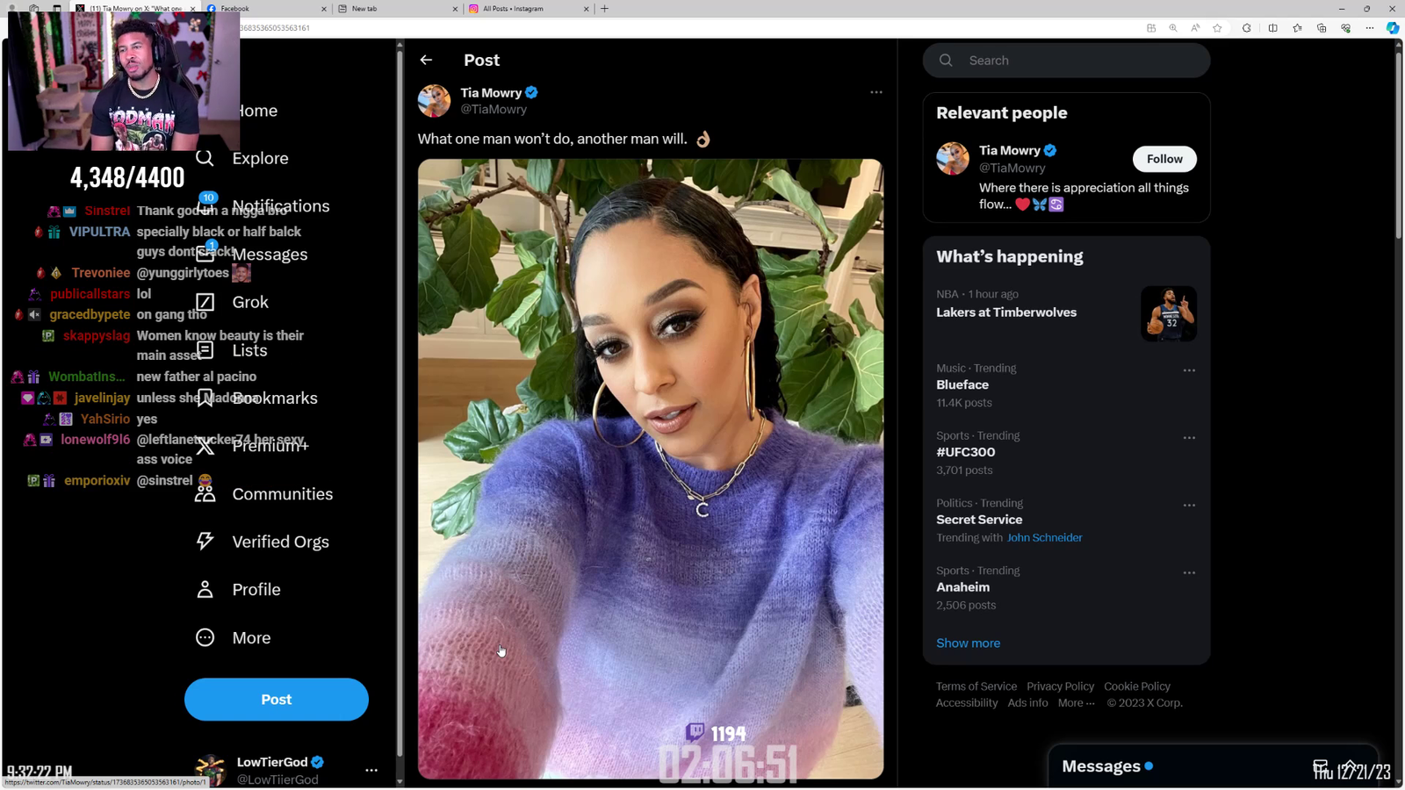Open the browser Settings and more menu

point(1370,28)
